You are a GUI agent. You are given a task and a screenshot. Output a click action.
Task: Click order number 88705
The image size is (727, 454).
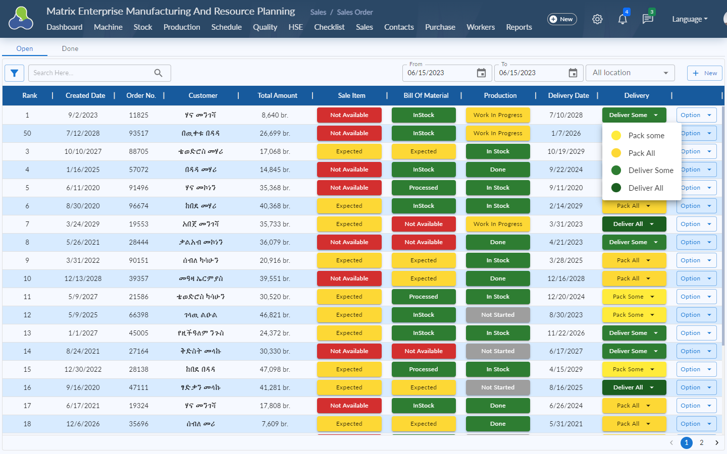[139, 151]
